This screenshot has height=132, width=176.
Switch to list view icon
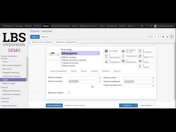pyautogui.click(x=168, y=37)
